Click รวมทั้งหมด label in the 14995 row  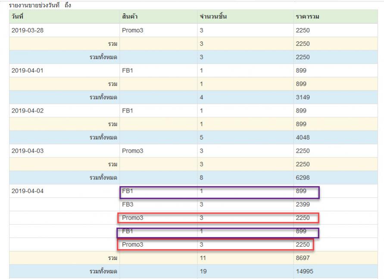click(x=103, y=271)
